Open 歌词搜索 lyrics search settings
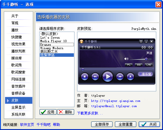Image resolution: width=163 pixels, height=130 pixels. [x=19, y=72]
